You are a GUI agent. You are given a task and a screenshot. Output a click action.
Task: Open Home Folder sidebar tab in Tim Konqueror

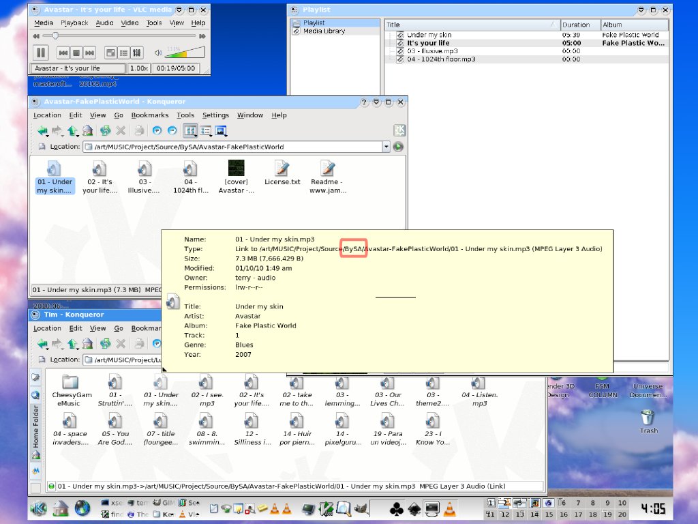(x=36, y=432)
